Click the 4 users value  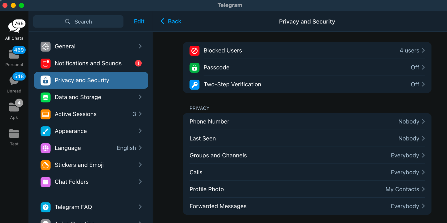(409, 51)
